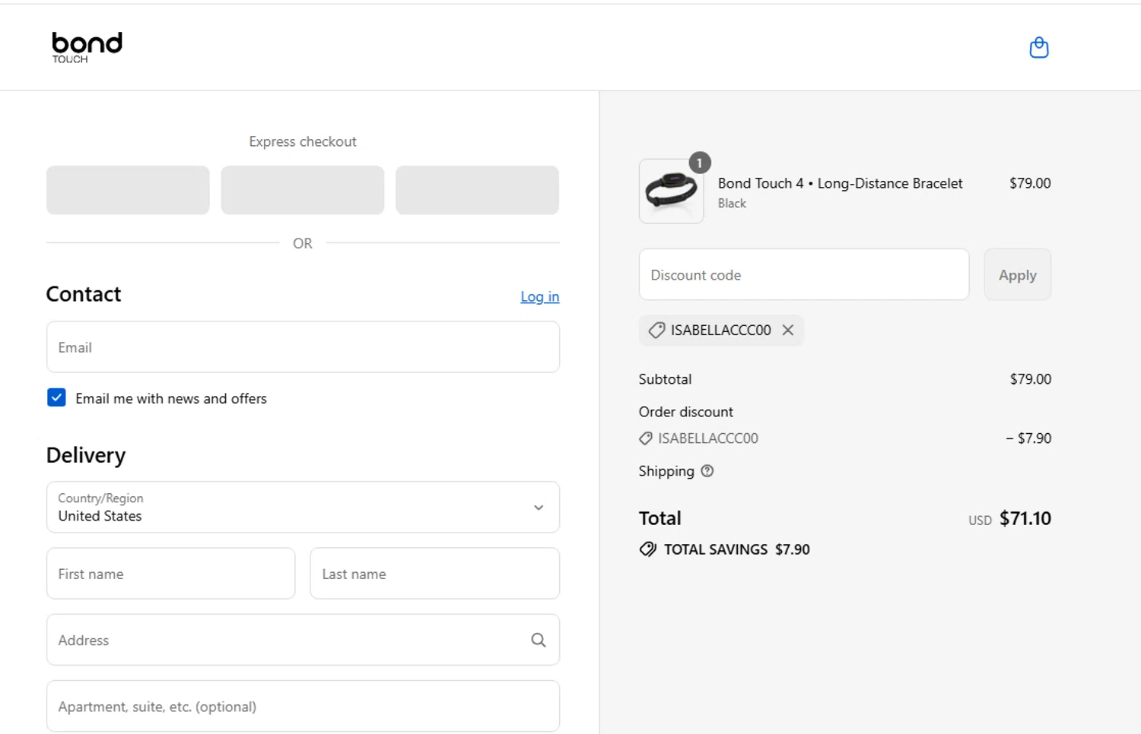1141x734 pixels.
Task: Focus the Email input field
Action: [x=303, y=346]
